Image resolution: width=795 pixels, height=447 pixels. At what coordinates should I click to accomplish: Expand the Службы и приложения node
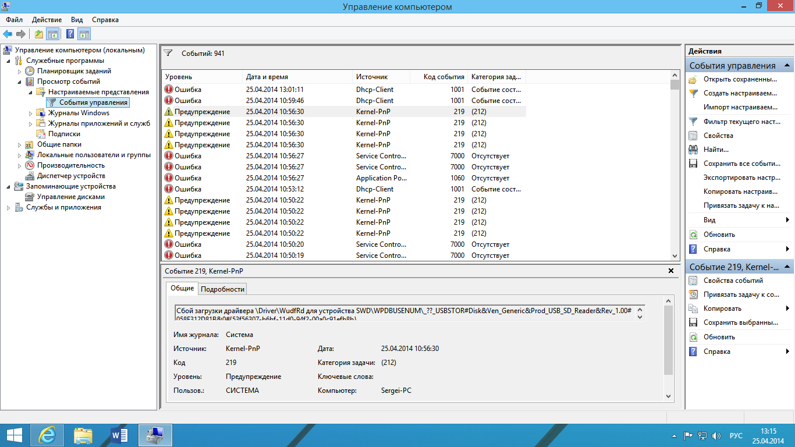pos(8,207)
